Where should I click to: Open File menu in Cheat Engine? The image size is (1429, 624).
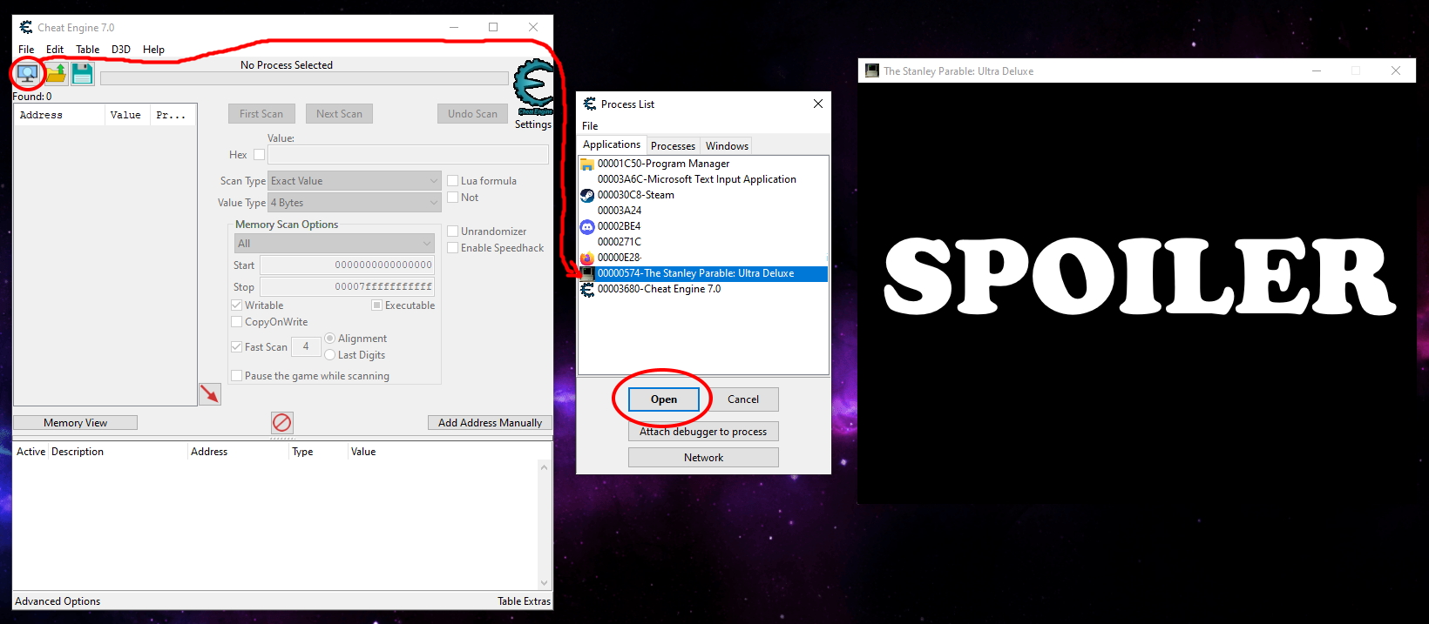[27, 50]
